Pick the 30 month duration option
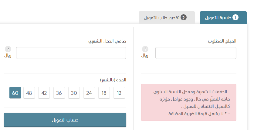The image size is (264, 130). (x=74, y=93)
